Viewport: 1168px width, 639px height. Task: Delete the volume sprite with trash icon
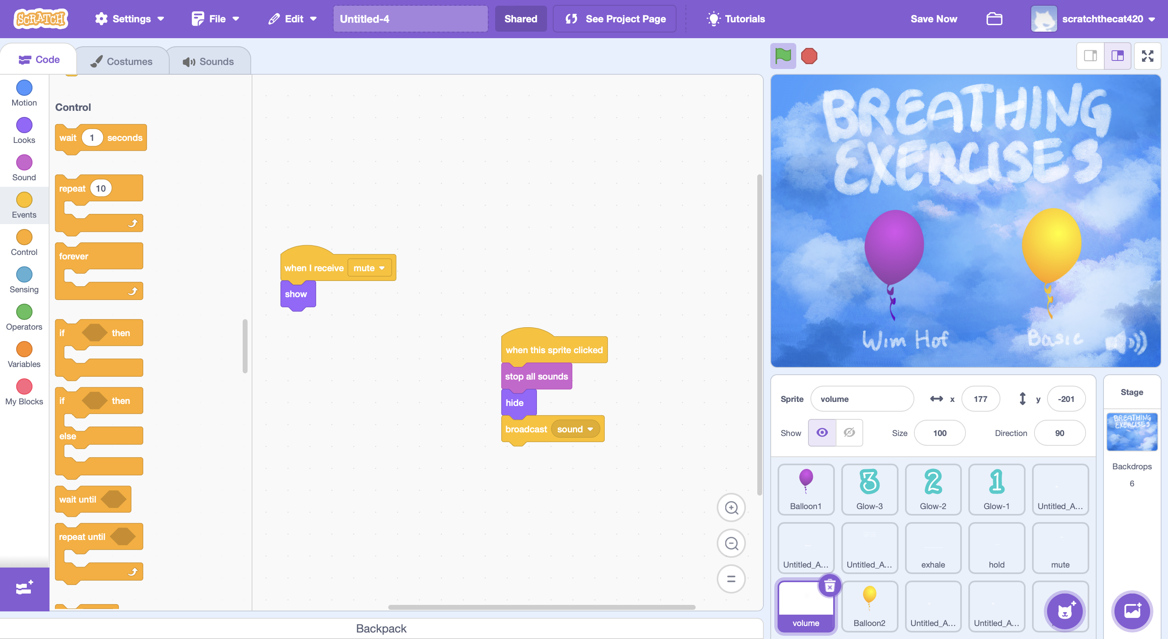pyautogui.click(x=829, y=586)
